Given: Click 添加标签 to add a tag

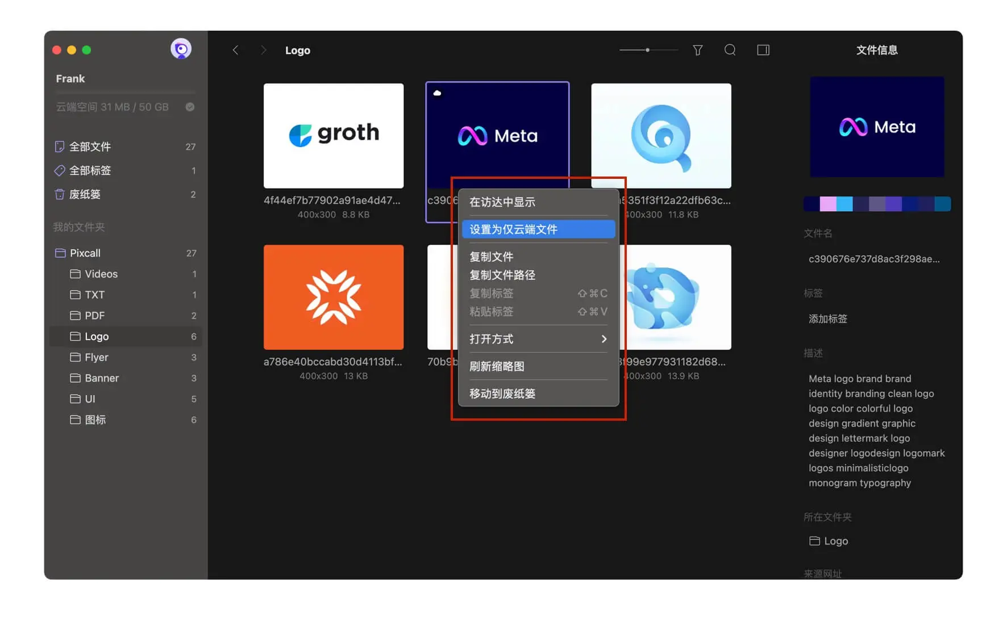Looking at the screenshot, I should (828, 318).
